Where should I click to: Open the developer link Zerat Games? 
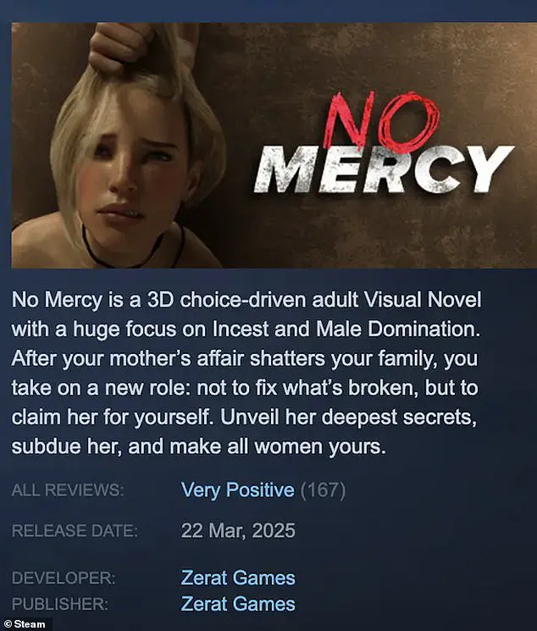point(238,578)
